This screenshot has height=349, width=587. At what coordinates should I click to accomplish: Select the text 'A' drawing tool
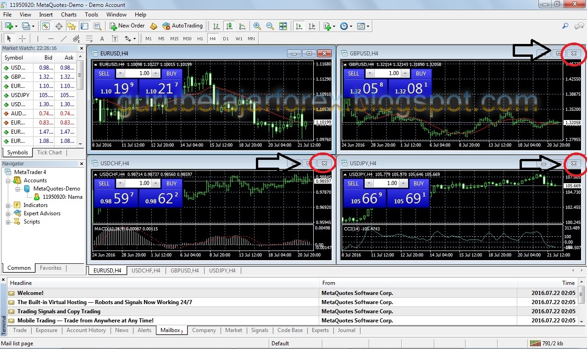click(x=102, y=39)
